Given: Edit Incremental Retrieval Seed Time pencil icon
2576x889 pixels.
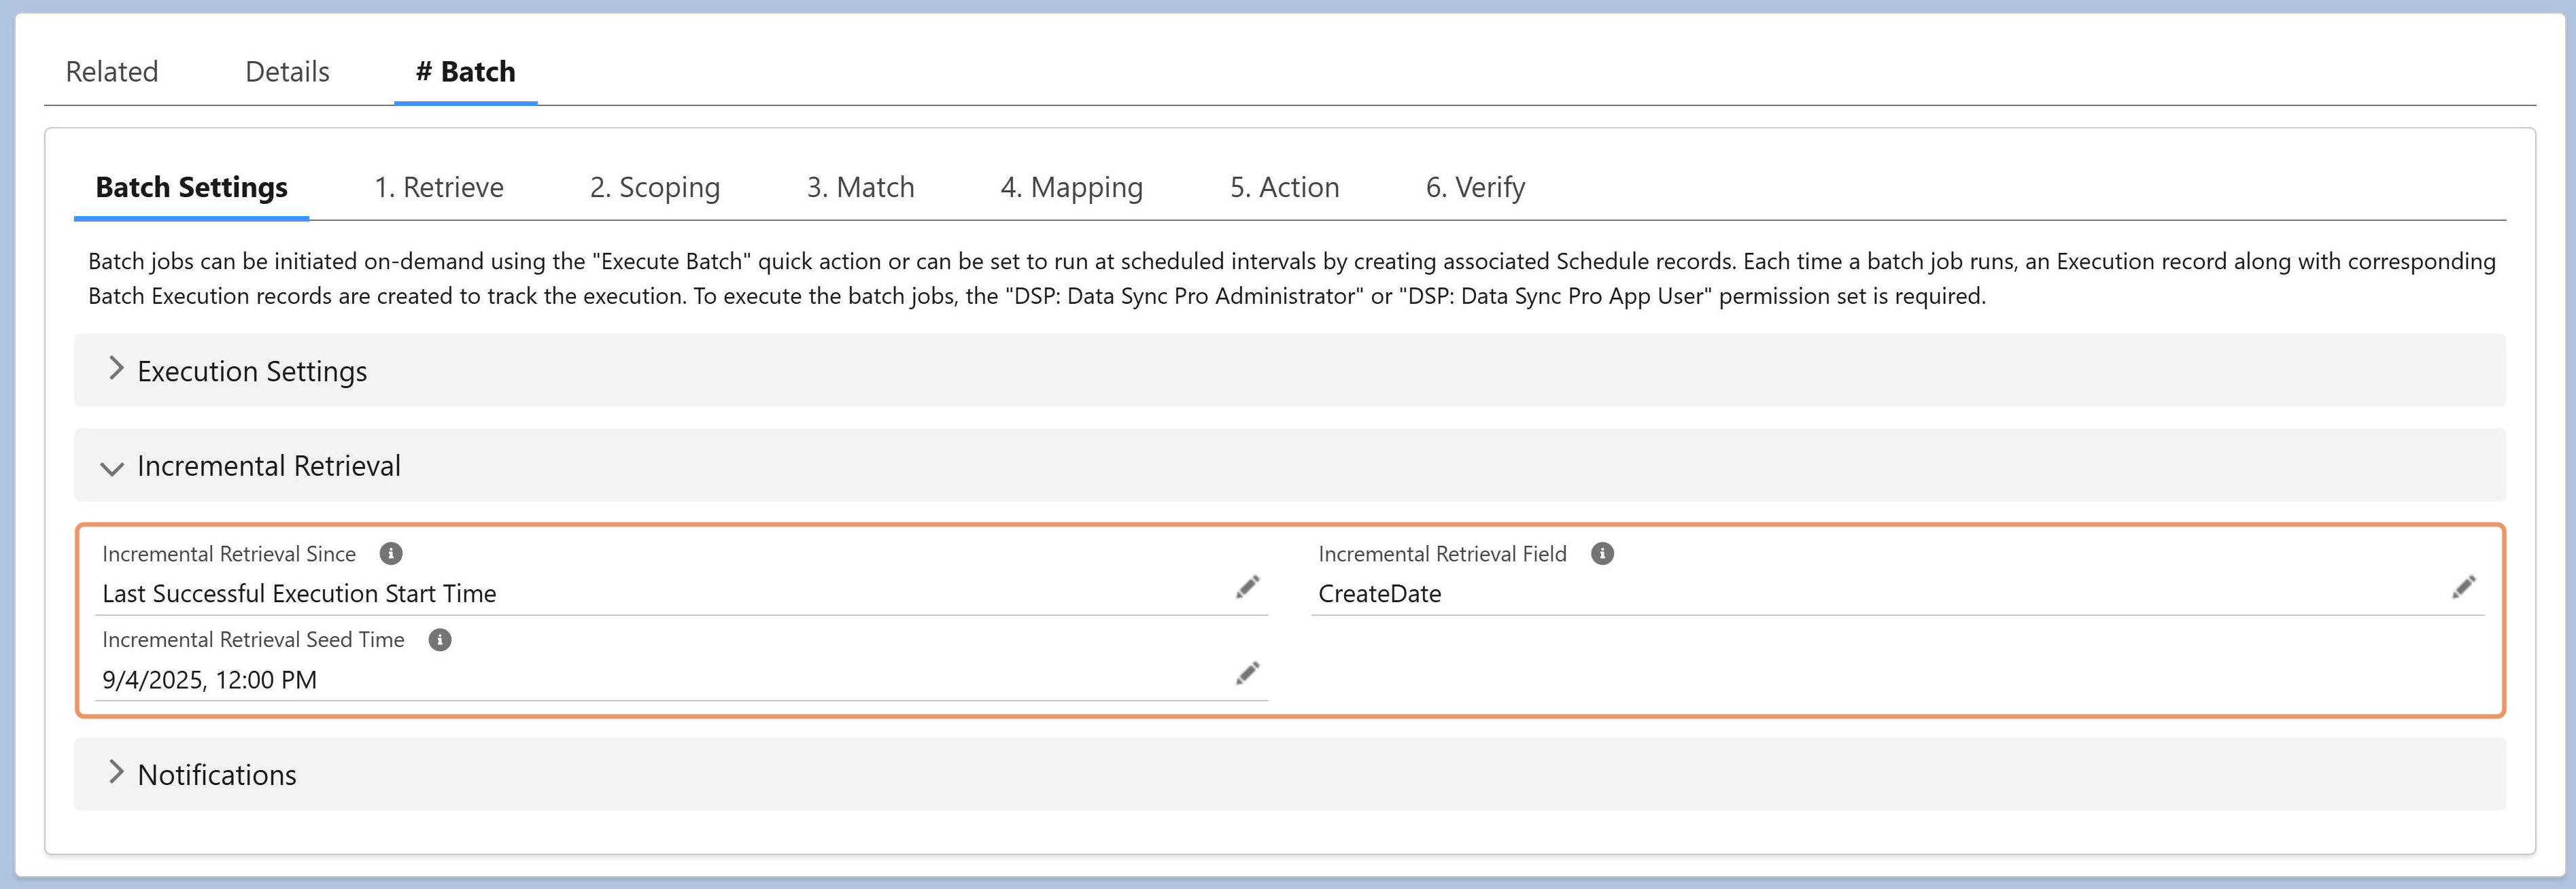Looking at the screenshot, I should (x=1247, y=673).
